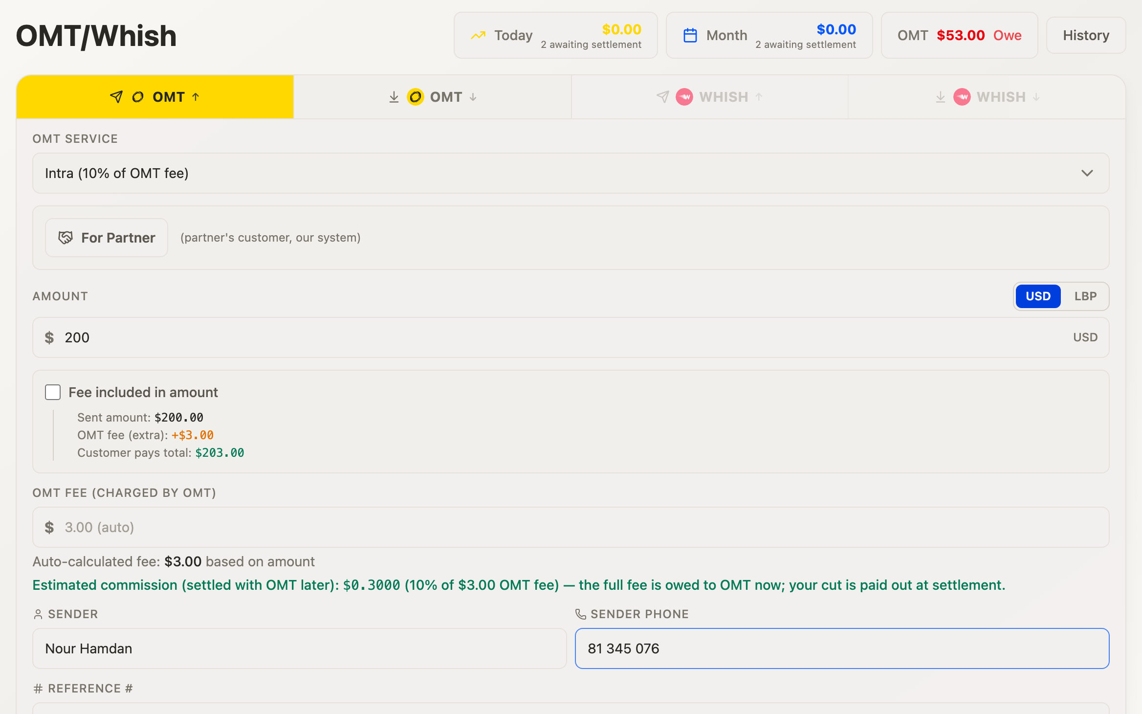Click the pink Whish logo on receive tab

(962, 97)
